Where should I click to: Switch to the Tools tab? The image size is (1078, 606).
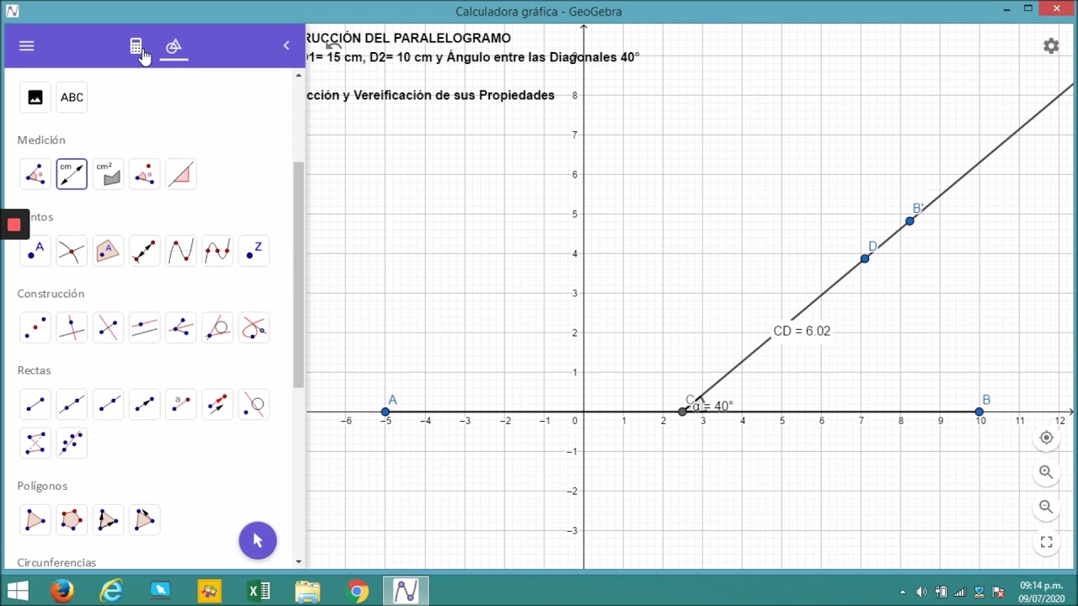(x=173, y=46)
